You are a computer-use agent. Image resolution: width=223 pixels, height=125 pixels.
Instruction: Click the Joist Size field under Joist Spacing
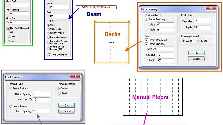pyautogui.click(x=19, y=22)
